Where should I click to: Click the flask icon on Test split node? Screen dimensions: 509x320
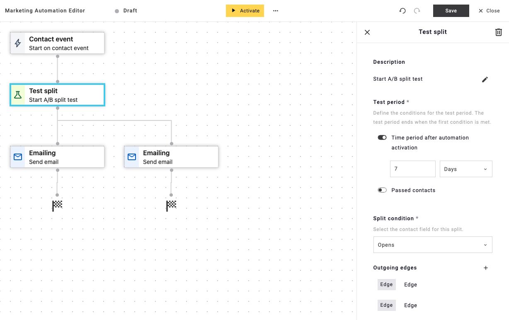point(18,95)
